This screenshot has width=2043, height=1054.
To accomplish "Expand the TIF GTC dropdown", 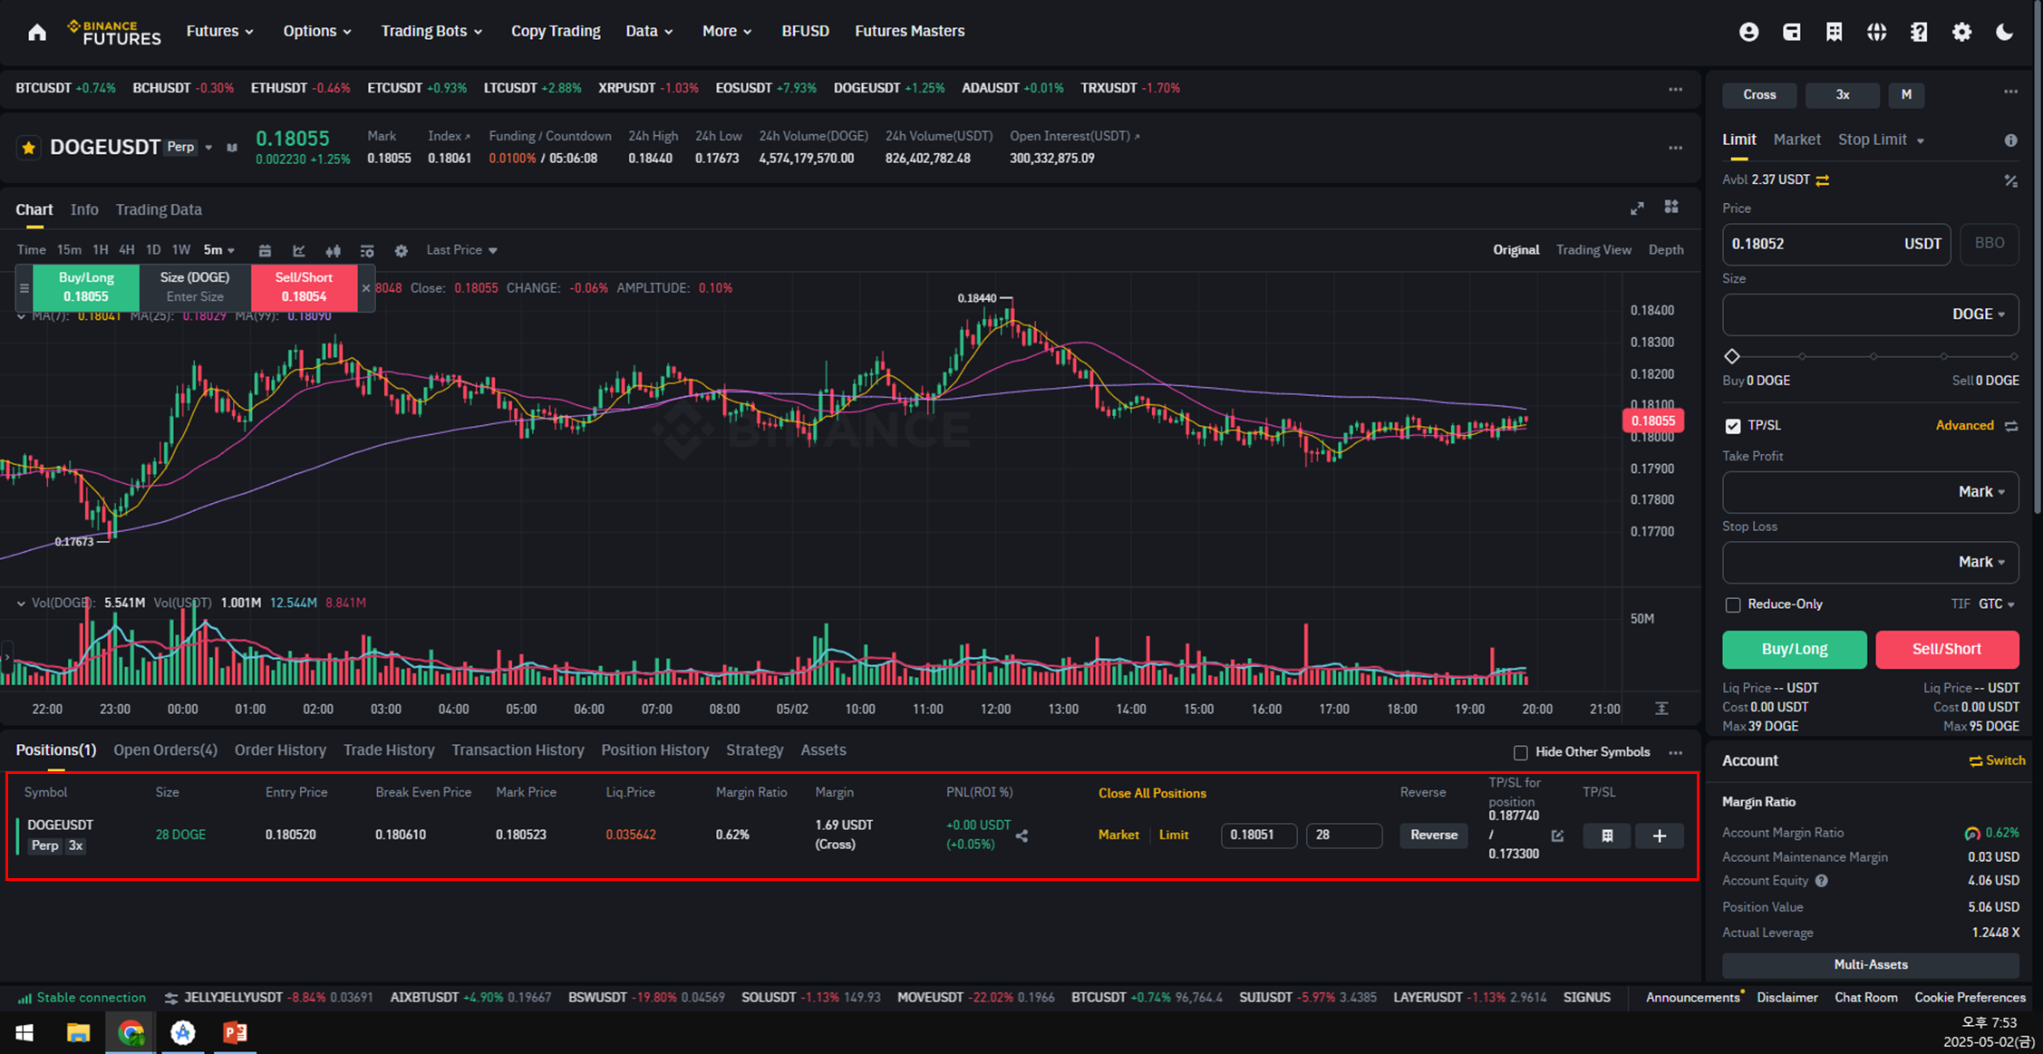I will 1996,604.
